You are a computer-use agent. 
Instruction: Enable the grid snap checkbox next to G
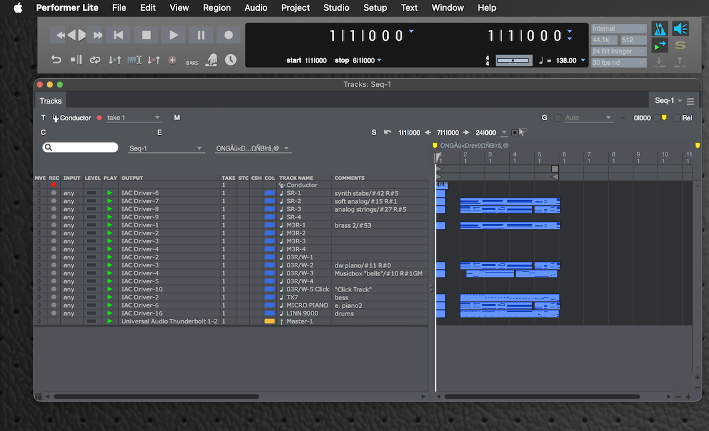557,118
